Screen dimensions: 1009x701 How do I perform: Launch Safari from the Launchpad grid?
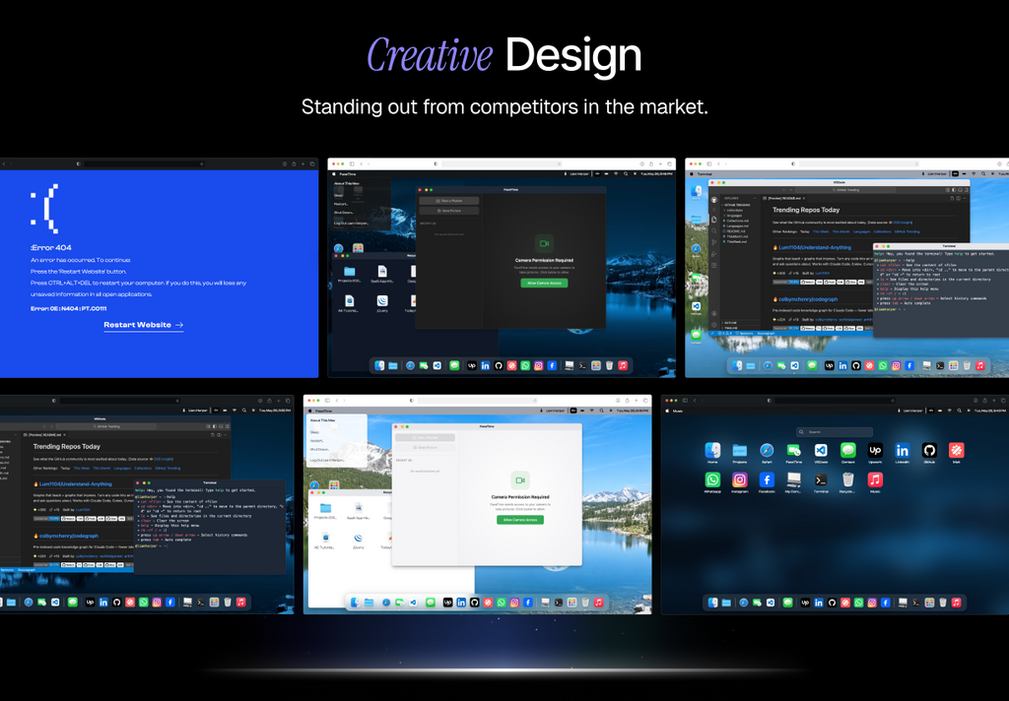[x=767, y=450]
